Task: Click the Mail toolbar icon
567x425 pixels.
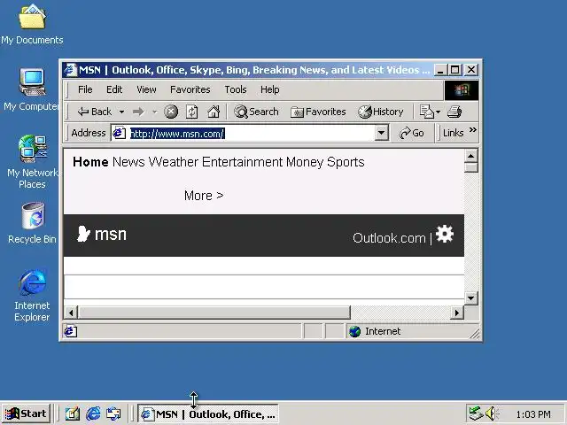Action: pyautogui.click(x=427, y=112)
